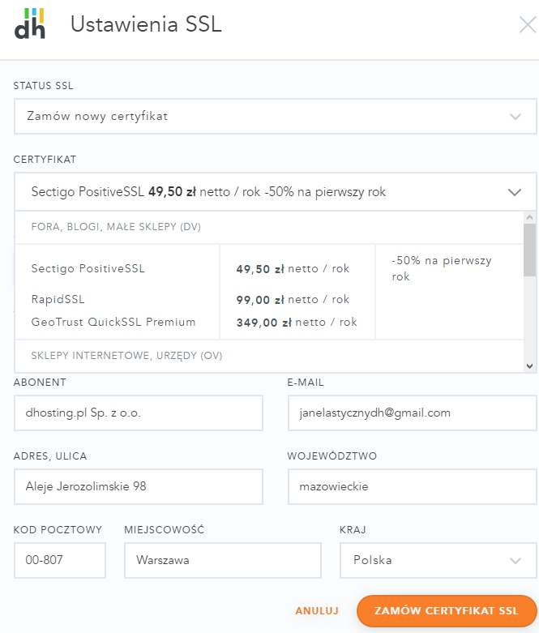Choose the RapidSSL certificate option

[x=58, y=299]
